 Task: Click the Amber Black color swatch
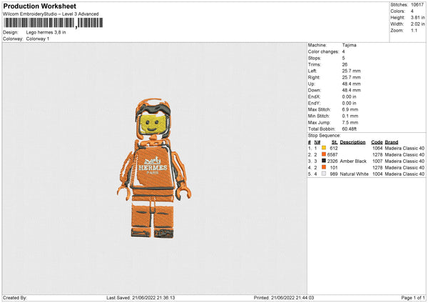[x=324, y=161]
